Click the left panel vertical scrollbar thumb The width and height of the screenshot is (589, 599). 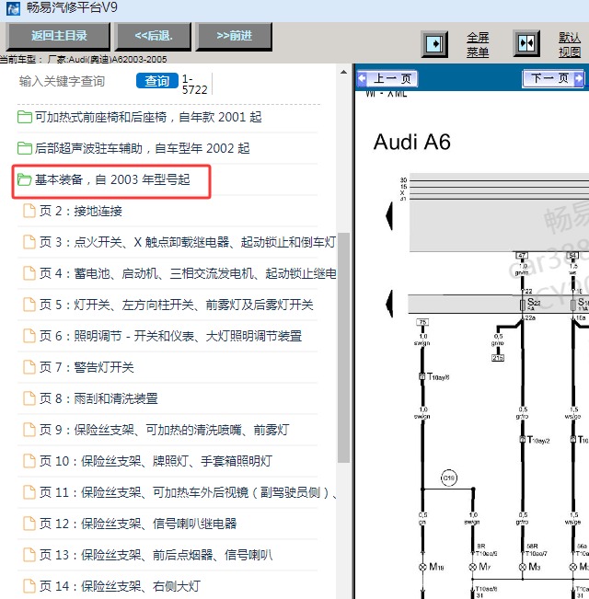tap(343, 348)
